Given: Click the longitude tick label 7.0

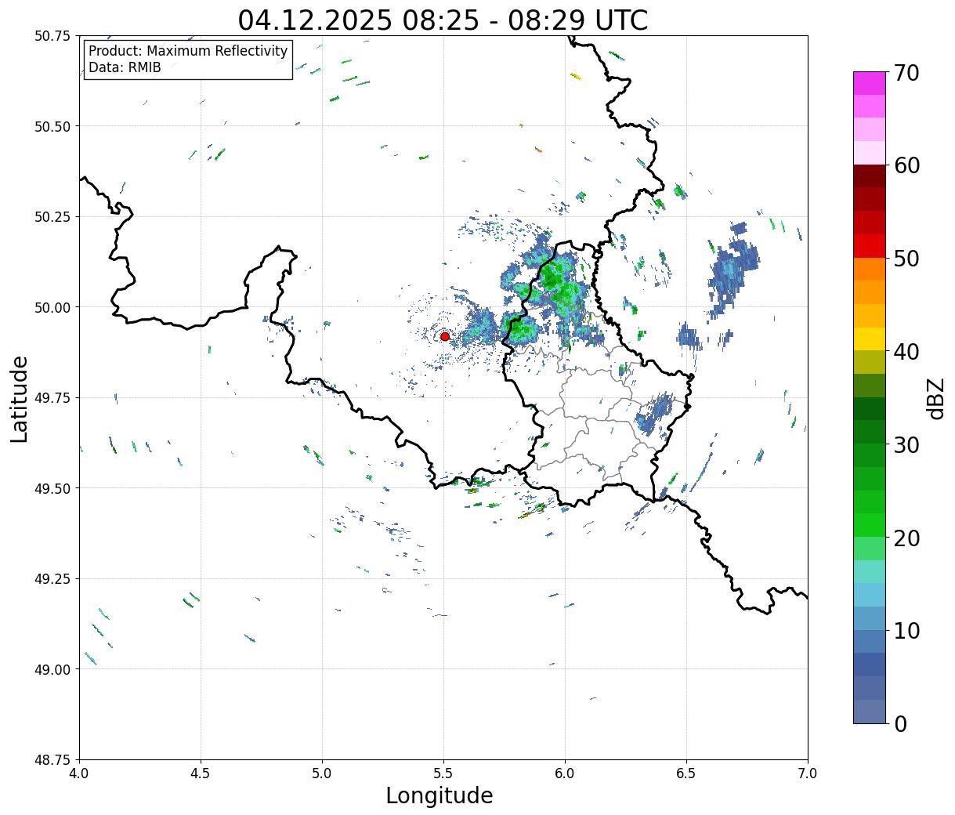Looking at the screenshot, I should click(808, 773).
